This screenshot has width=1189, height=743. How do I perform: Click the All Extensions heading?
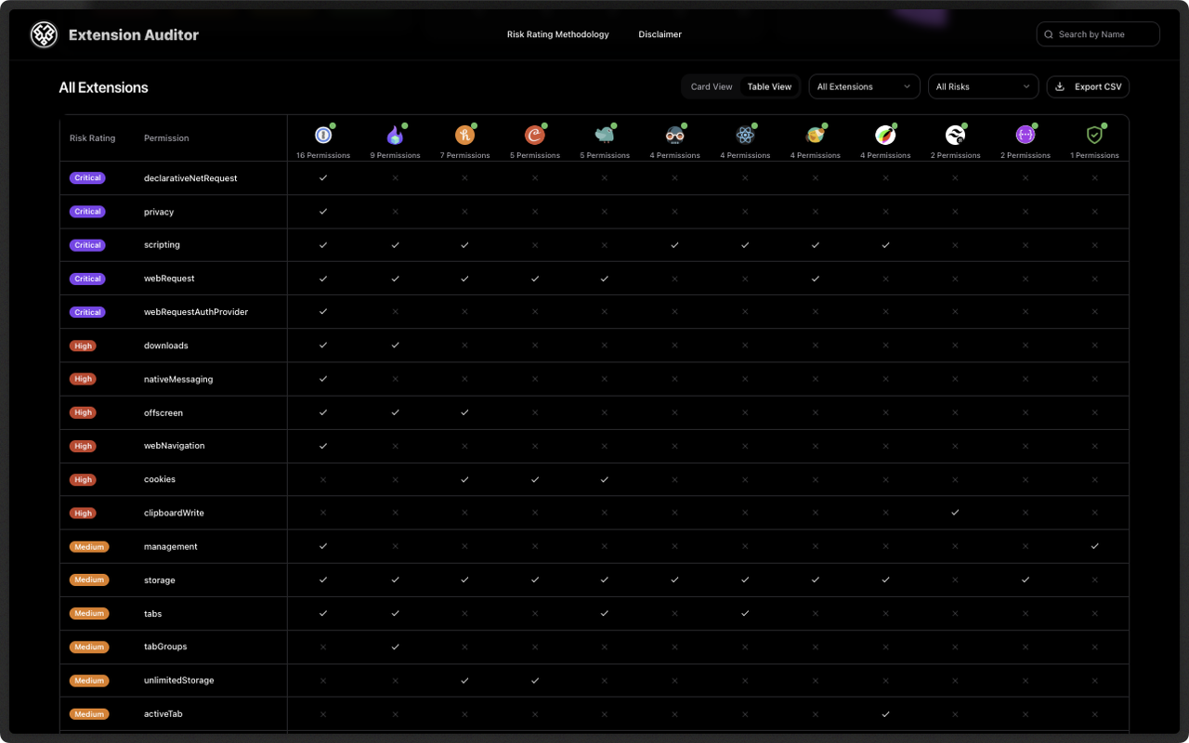103,87
